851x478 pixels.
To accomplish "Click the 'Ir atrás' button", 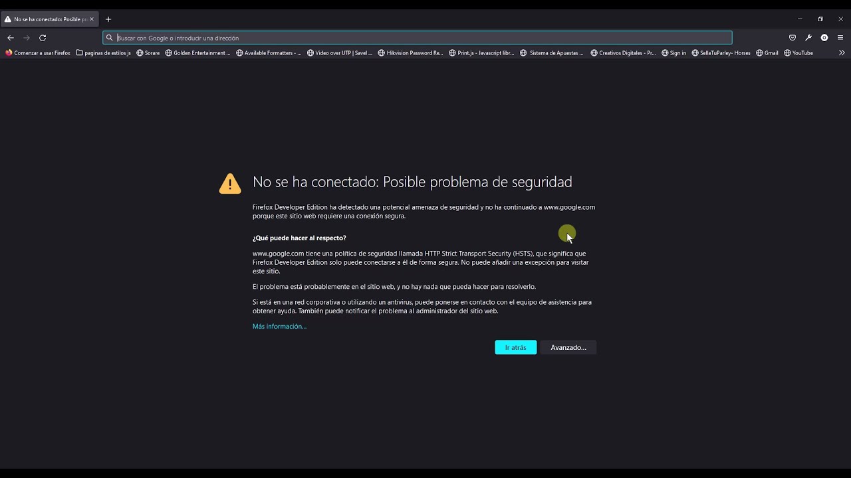I will [515, 347].
